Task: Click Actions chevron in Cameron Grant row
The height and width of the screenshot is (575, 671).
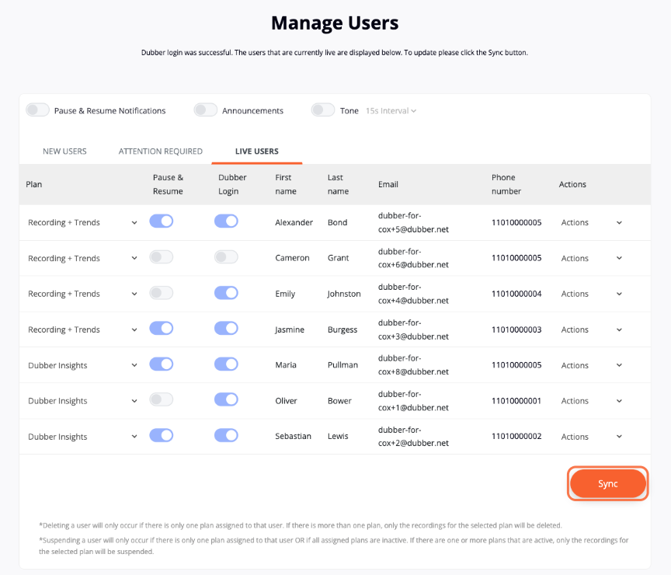Action: (619, 258)
